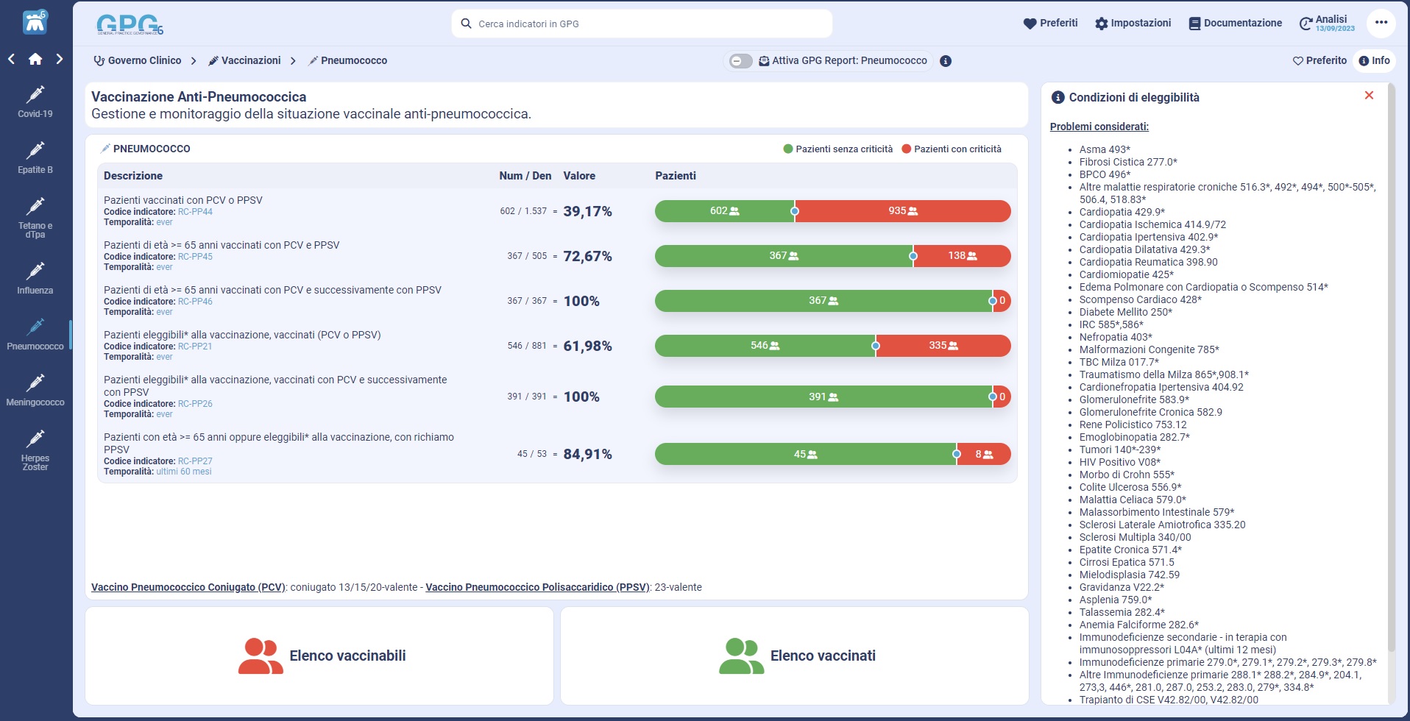Viewport: 1410px width, 721px height.
Task: Toggle Pazienti senza criticità legend filter
Action: click(837, 149)
